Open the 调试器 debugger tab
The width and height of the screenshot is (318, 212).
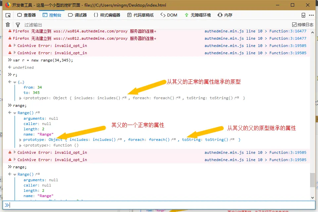(77, 15)
